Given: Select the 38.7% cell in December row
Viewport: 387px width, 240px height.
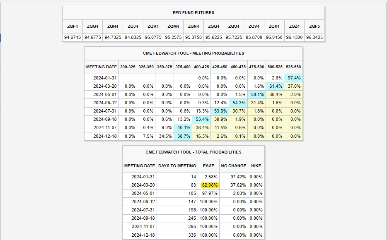Looking at the screenshot, I should [x=183, y=136].
